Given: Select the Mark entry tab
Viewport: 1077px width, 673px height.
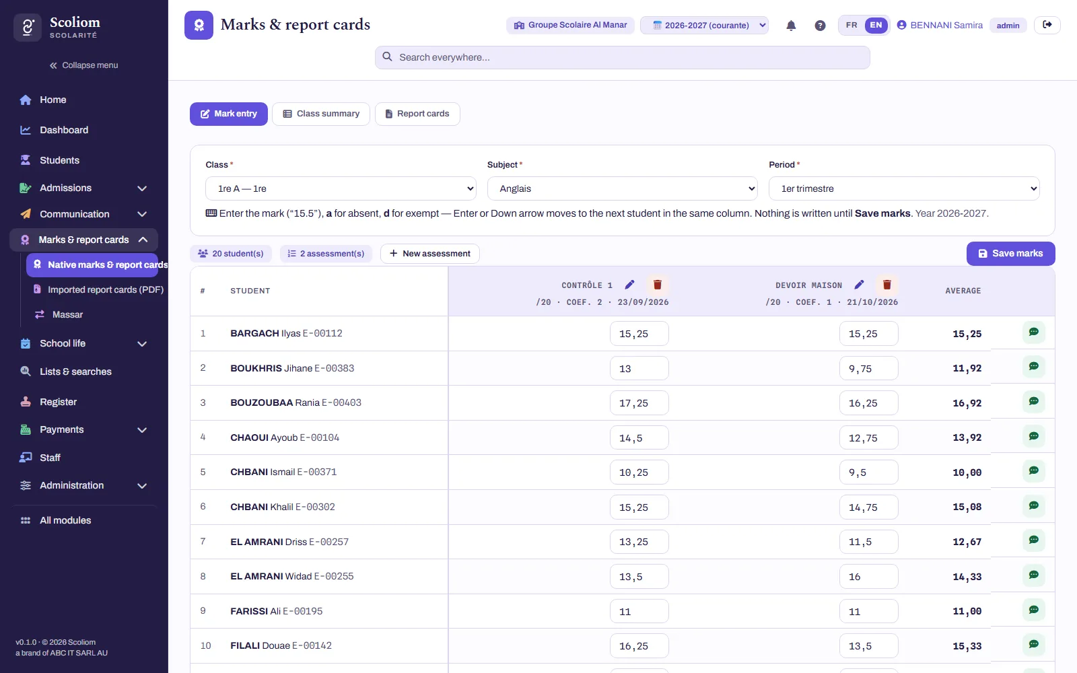Looking at the screenshot, I should 229,114.
